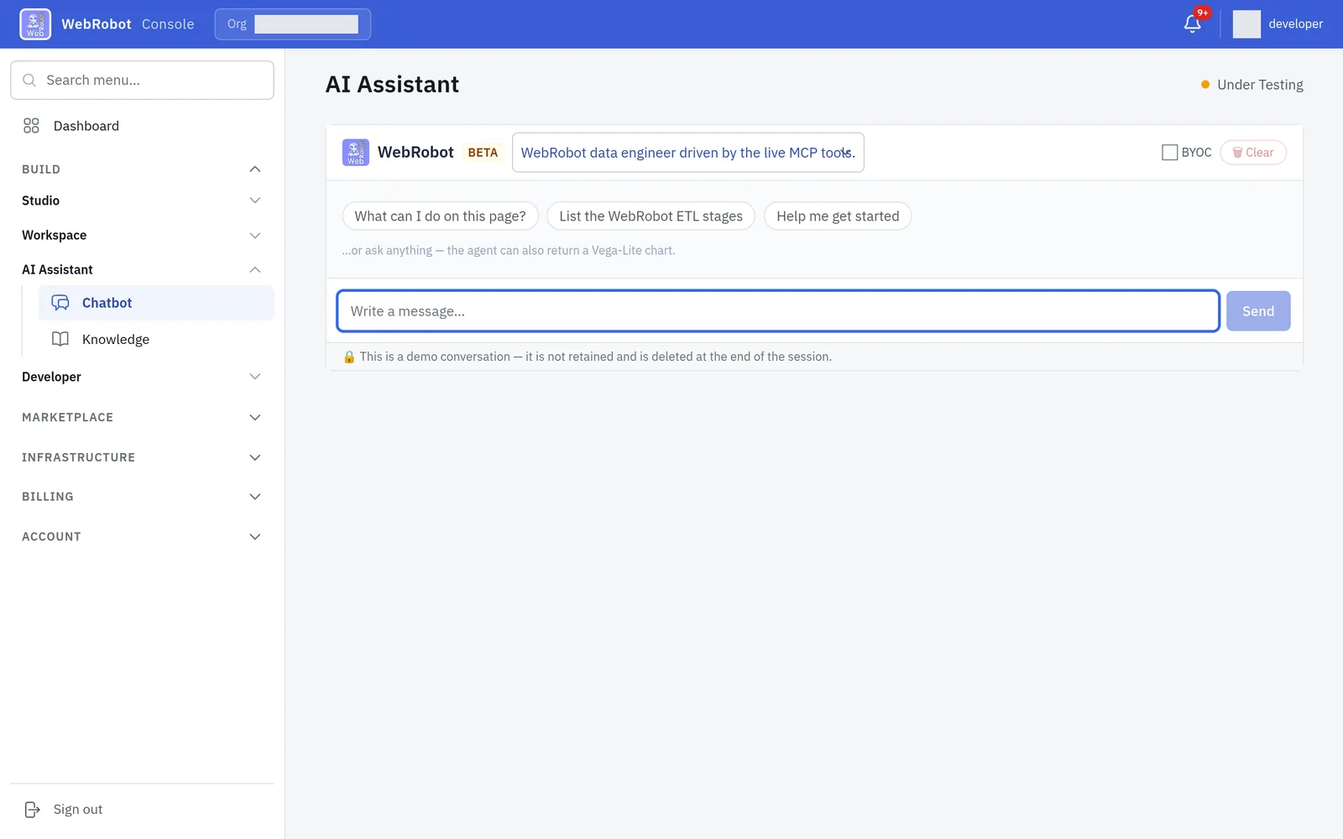1343x839 pixels.
Task: Click the Clear conversation button
Action: 1252,153
